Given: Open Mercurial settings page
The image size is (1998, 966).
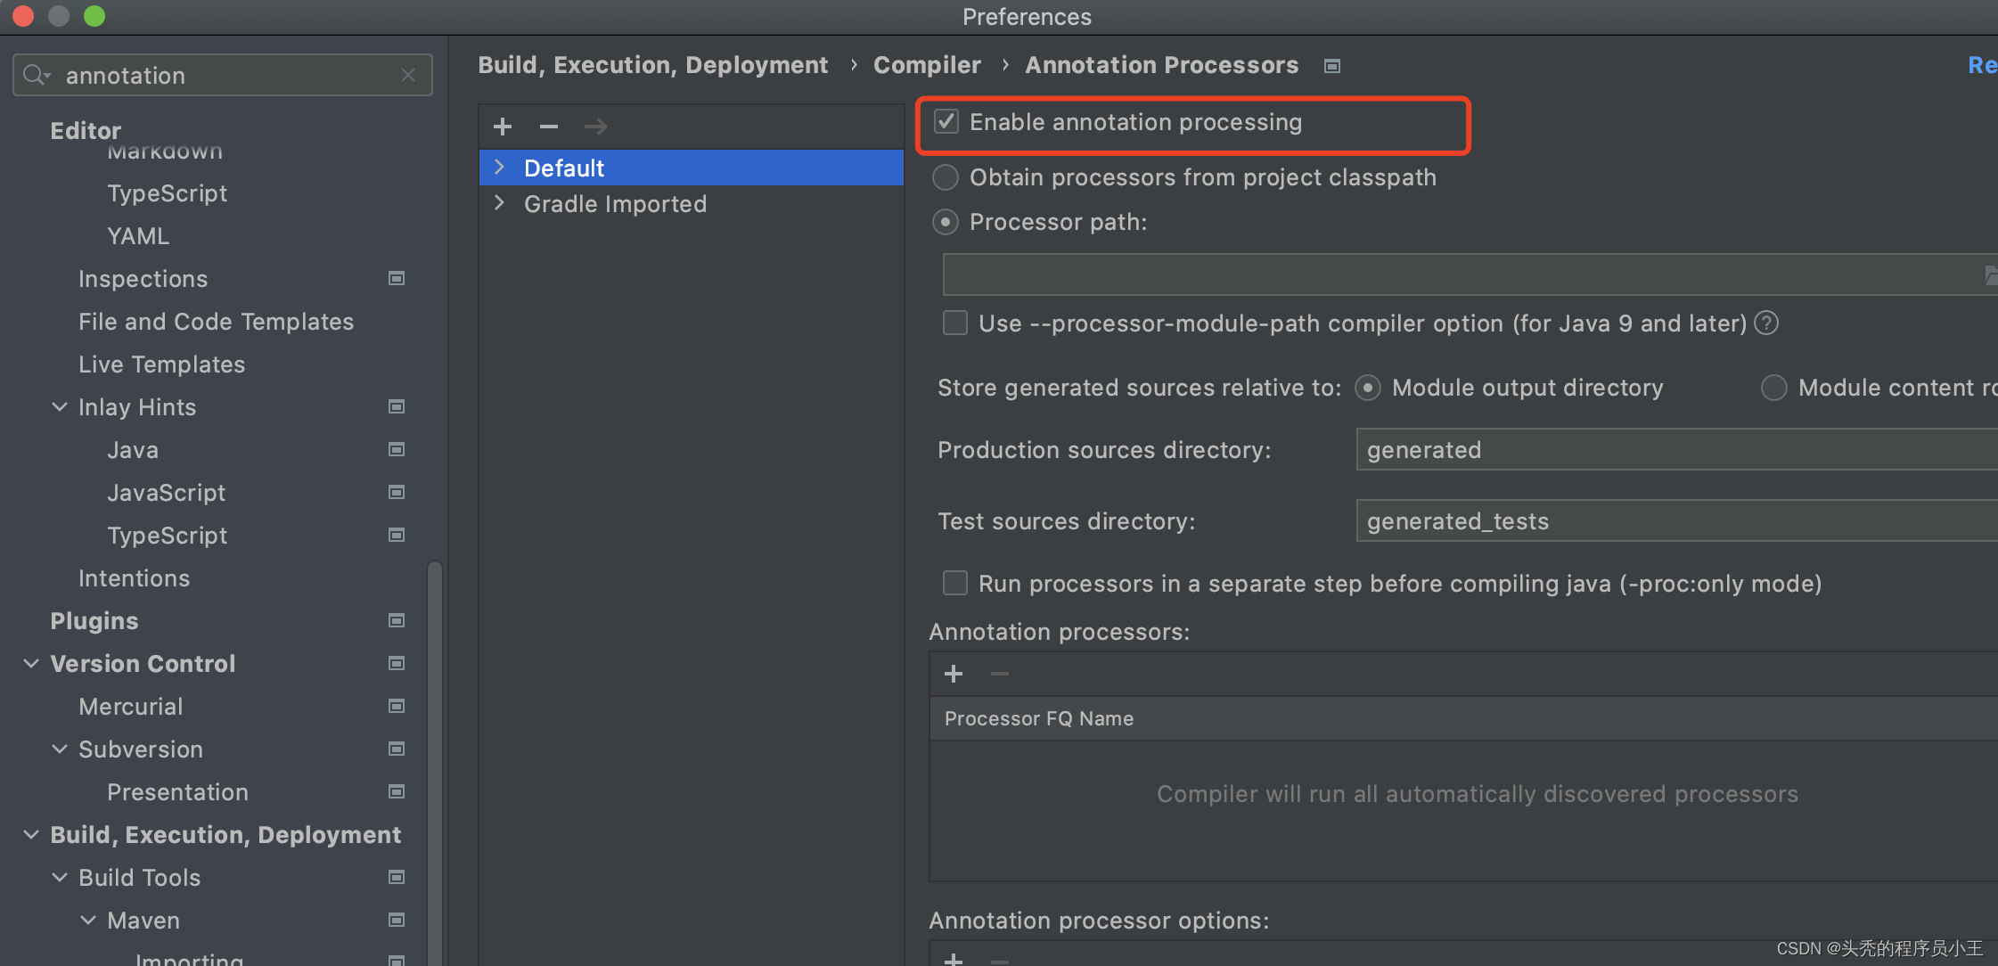Looking at the screenshot, I should (x=130, y=707).
